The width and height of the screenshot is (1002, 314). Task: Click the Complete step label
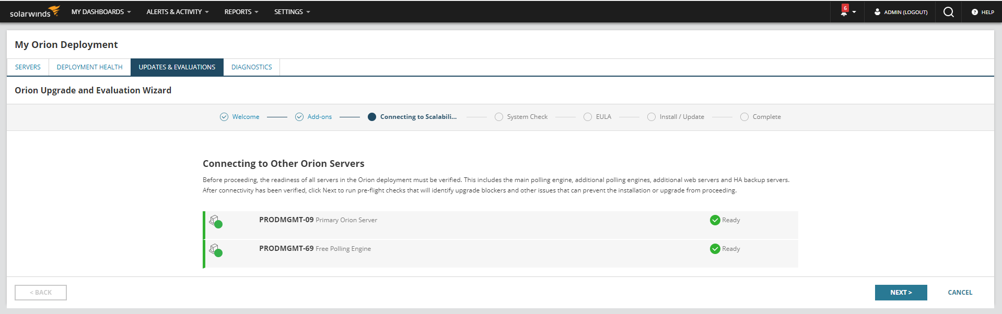point(766,117)
